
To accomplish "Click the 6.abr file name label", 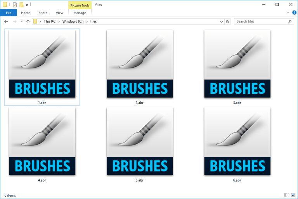I will coord(237,180).
